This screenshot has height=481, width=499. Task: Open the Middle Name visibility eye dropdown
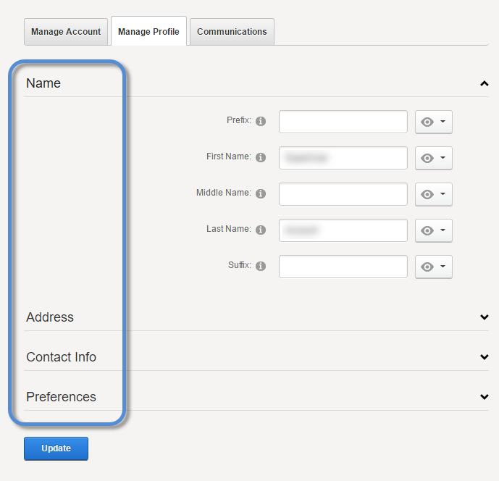click(x=433, y=194)
